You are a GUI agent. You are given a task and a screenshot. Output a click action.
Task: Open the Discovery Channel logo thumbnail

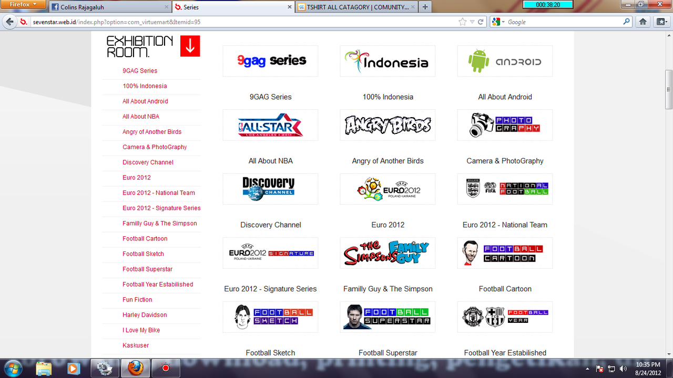point(270,189)
